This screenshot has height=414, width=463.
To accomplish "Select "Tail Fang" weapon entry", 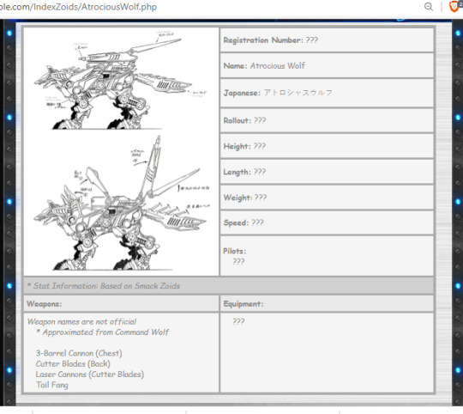I will pos(52,385).
